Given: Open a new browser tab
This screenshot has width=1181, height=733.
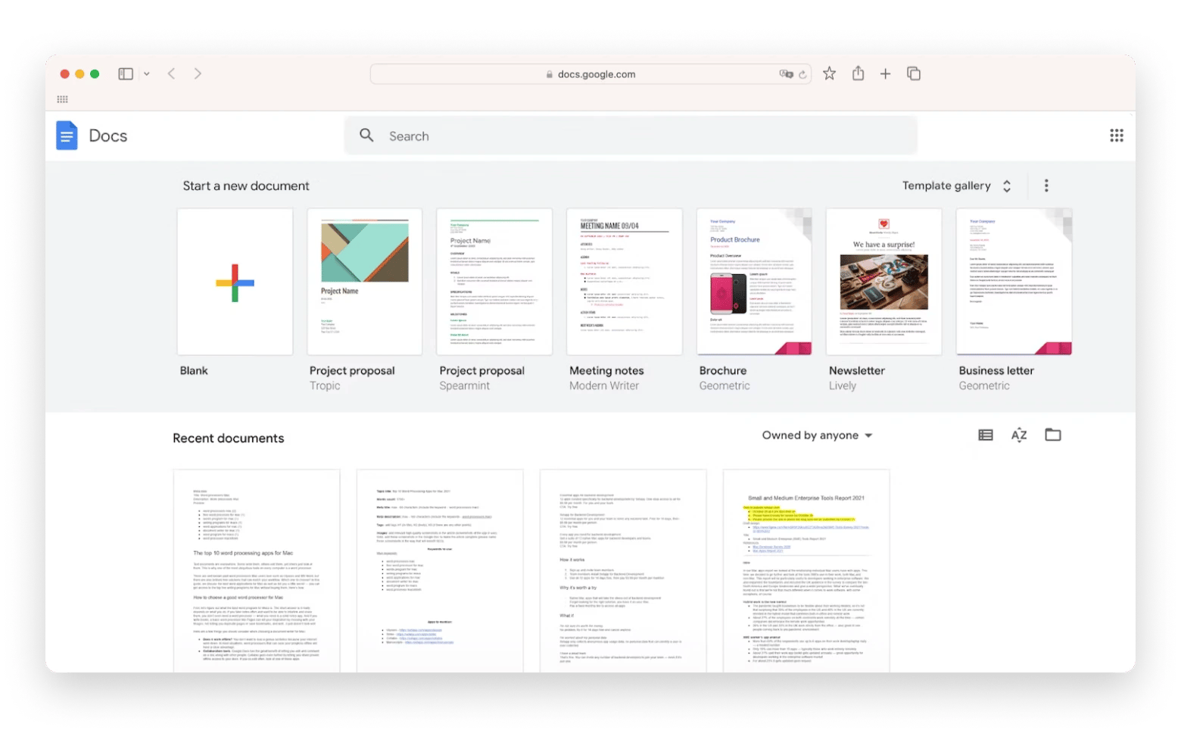Looking at the screenshot, I should tap(885, 73).
